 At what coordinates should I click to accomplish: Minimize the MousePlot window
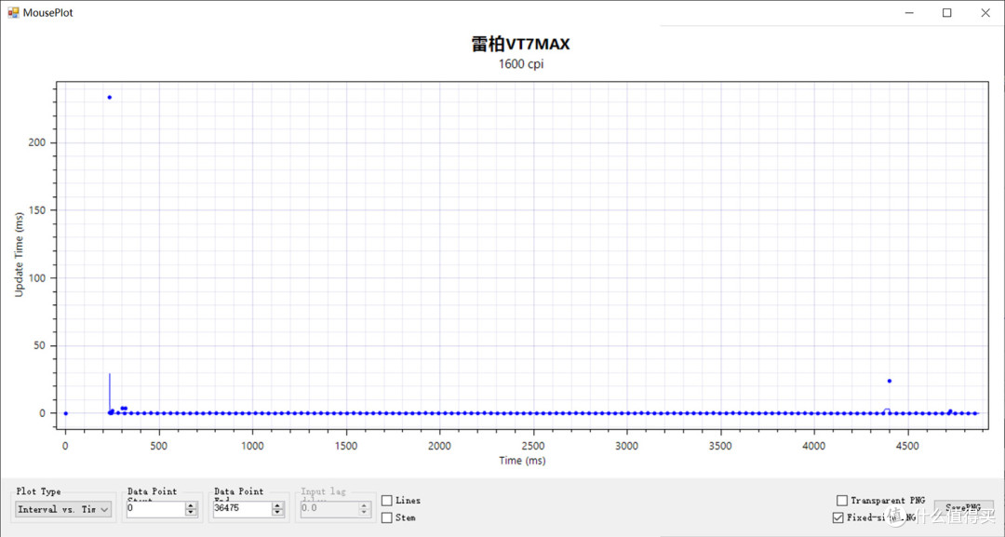tap(909, 13)
